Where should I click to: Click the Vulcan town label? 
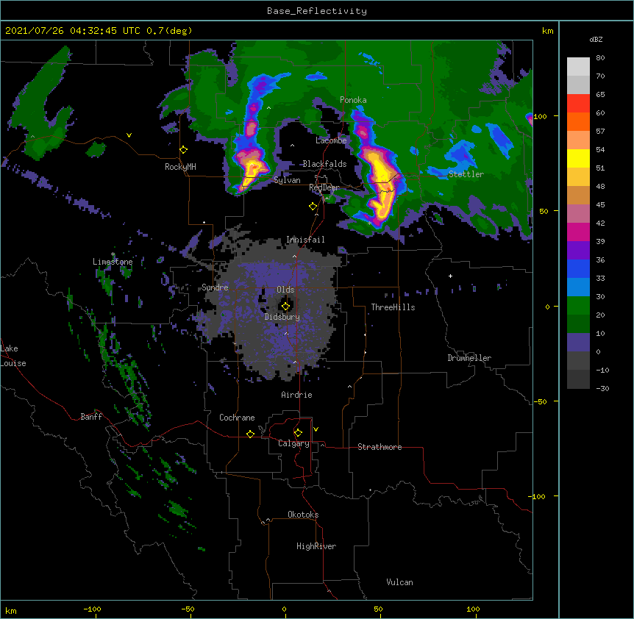(x=399, y=582)
